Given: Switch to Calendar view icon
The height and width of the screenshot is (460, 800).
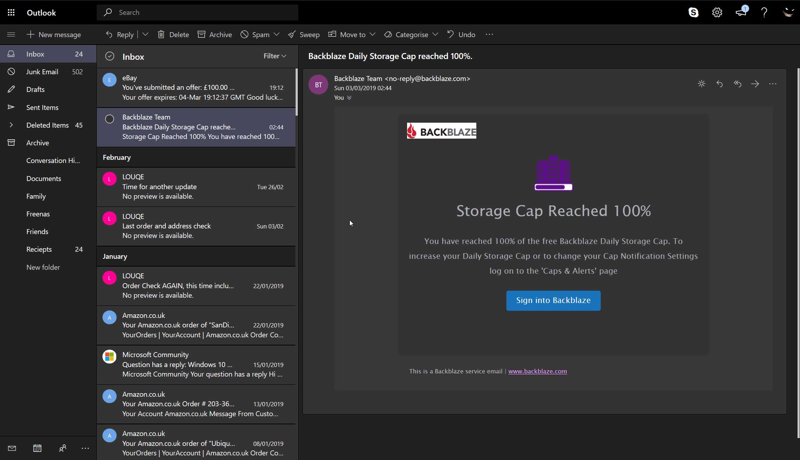Looking at the screenshot, I should [x=37, y=448].
